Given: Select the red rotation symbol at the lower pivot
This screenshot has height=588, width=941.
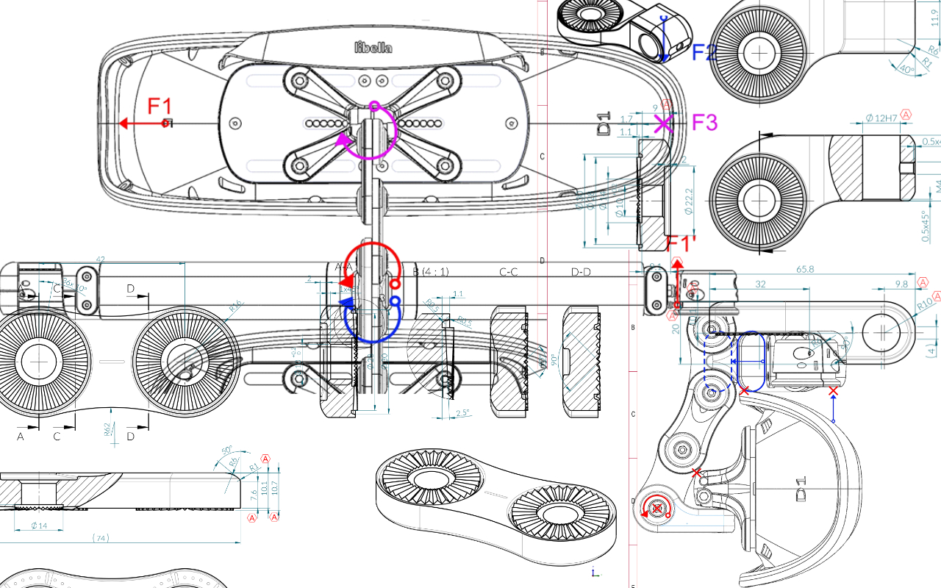Looking at the screenshot, I should (x=656, y=508).
